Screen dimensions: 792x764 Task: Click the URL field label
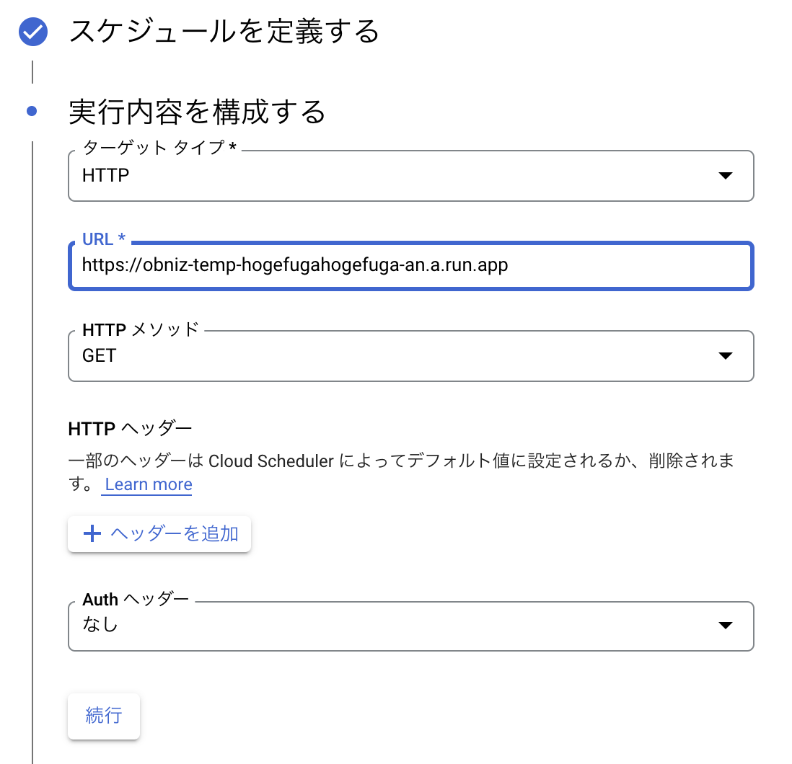104,239
